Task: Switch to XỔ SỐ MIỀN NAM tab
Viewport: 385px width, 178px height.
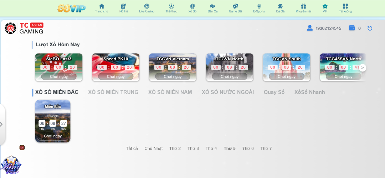Action: point(170,92)
